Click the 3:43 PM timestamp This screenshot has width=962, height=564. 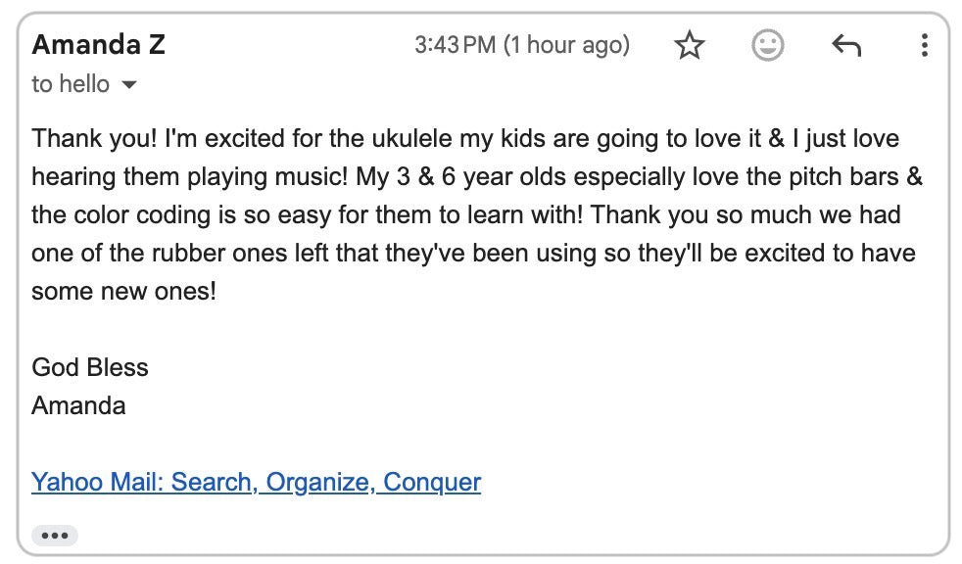521,45
